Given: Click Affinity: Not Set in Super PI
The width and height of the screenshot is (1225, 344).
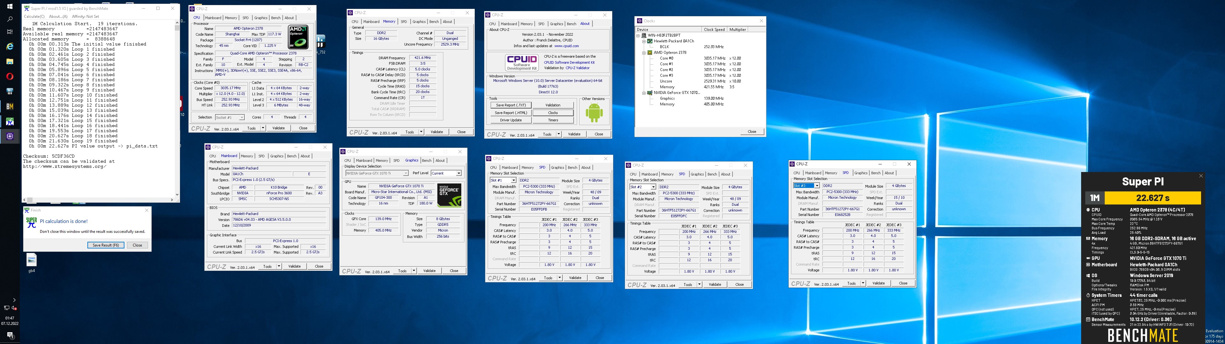Looking at the screenshot, I should [85, 17].
